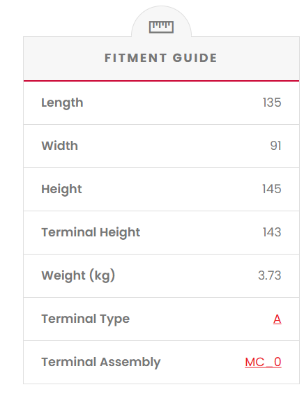The height and width of the screenshot is (394, 304).
Task: Select the Height row label
Action: coord(61,189)
